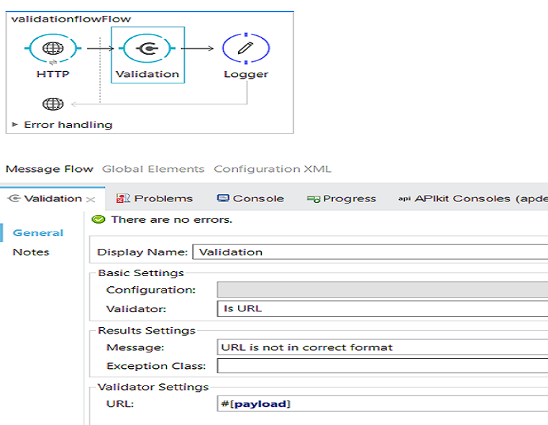Click the HTTP listener globe icon

pyautogui.click(x=52, y=49)
